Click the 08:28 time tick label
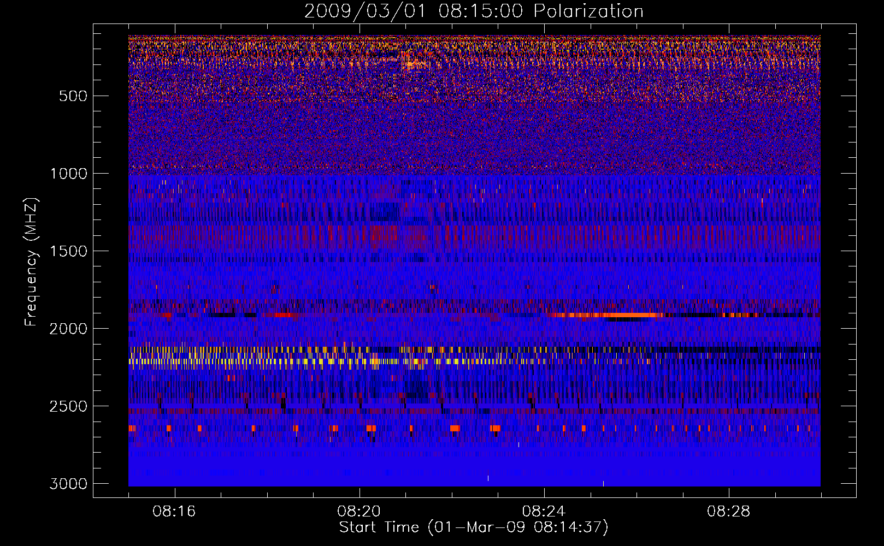 click(x=728, y=512)
